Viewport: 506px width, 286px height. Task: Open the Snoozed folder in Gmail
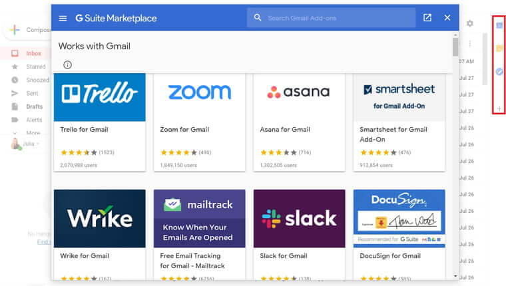point(38,80)
